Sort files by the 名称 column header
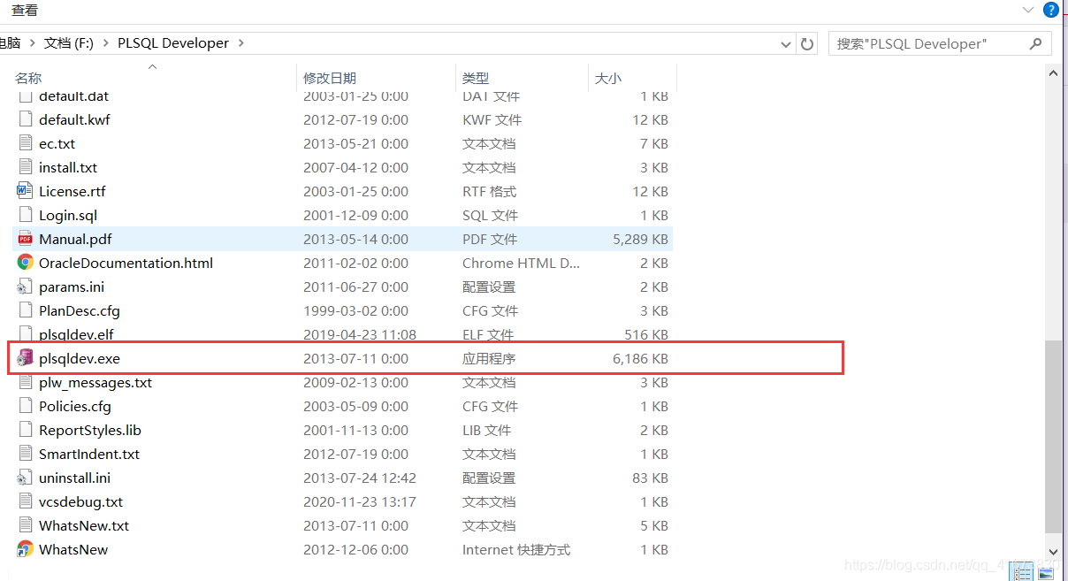1068x581 pixels. tap(28, 78)
